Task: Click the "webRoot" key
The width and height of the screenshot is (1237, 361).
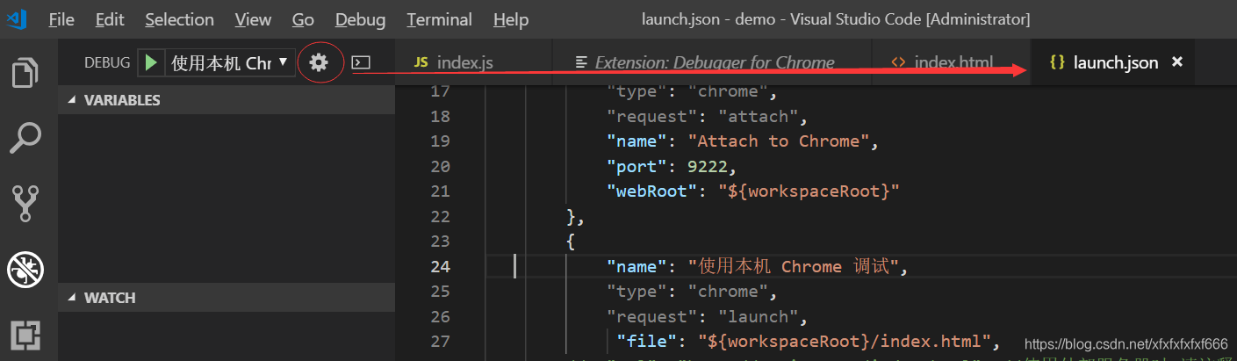Action: (x=653, y=191)
